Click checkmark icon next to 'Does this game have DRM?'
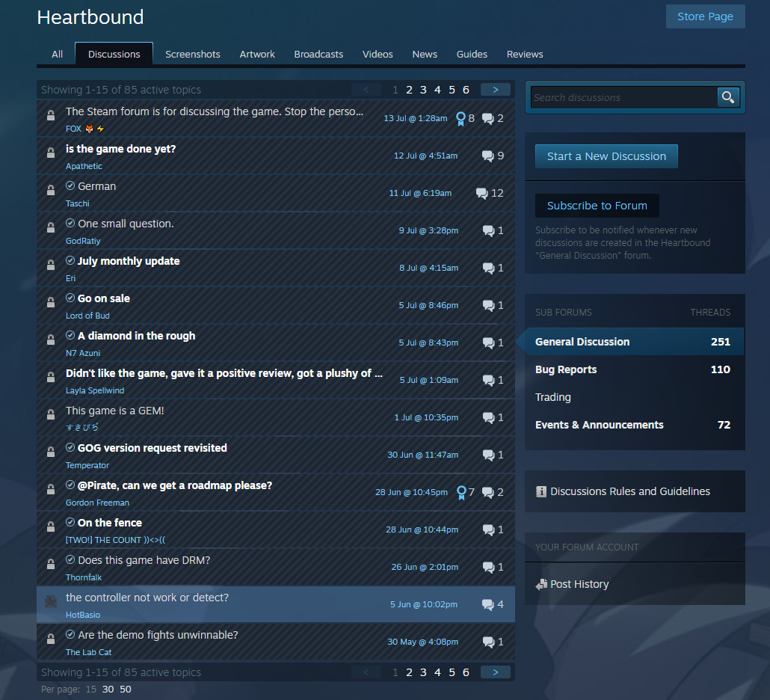Image resolution: width=770 pixels, height=700 pixels. point(70,559)
